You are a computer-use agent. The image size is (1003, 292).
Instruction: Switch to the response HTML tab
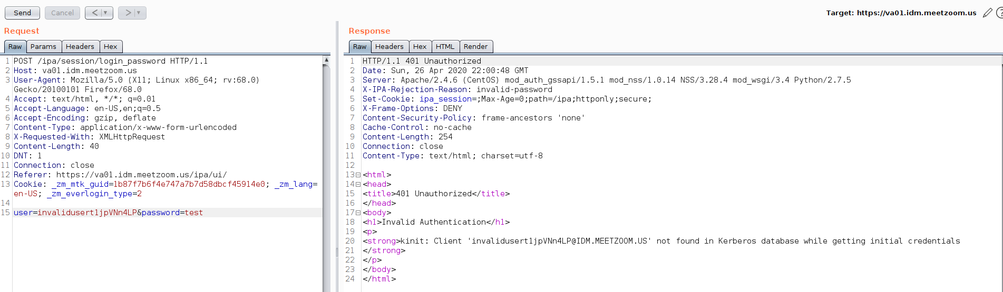coord(445,46)
